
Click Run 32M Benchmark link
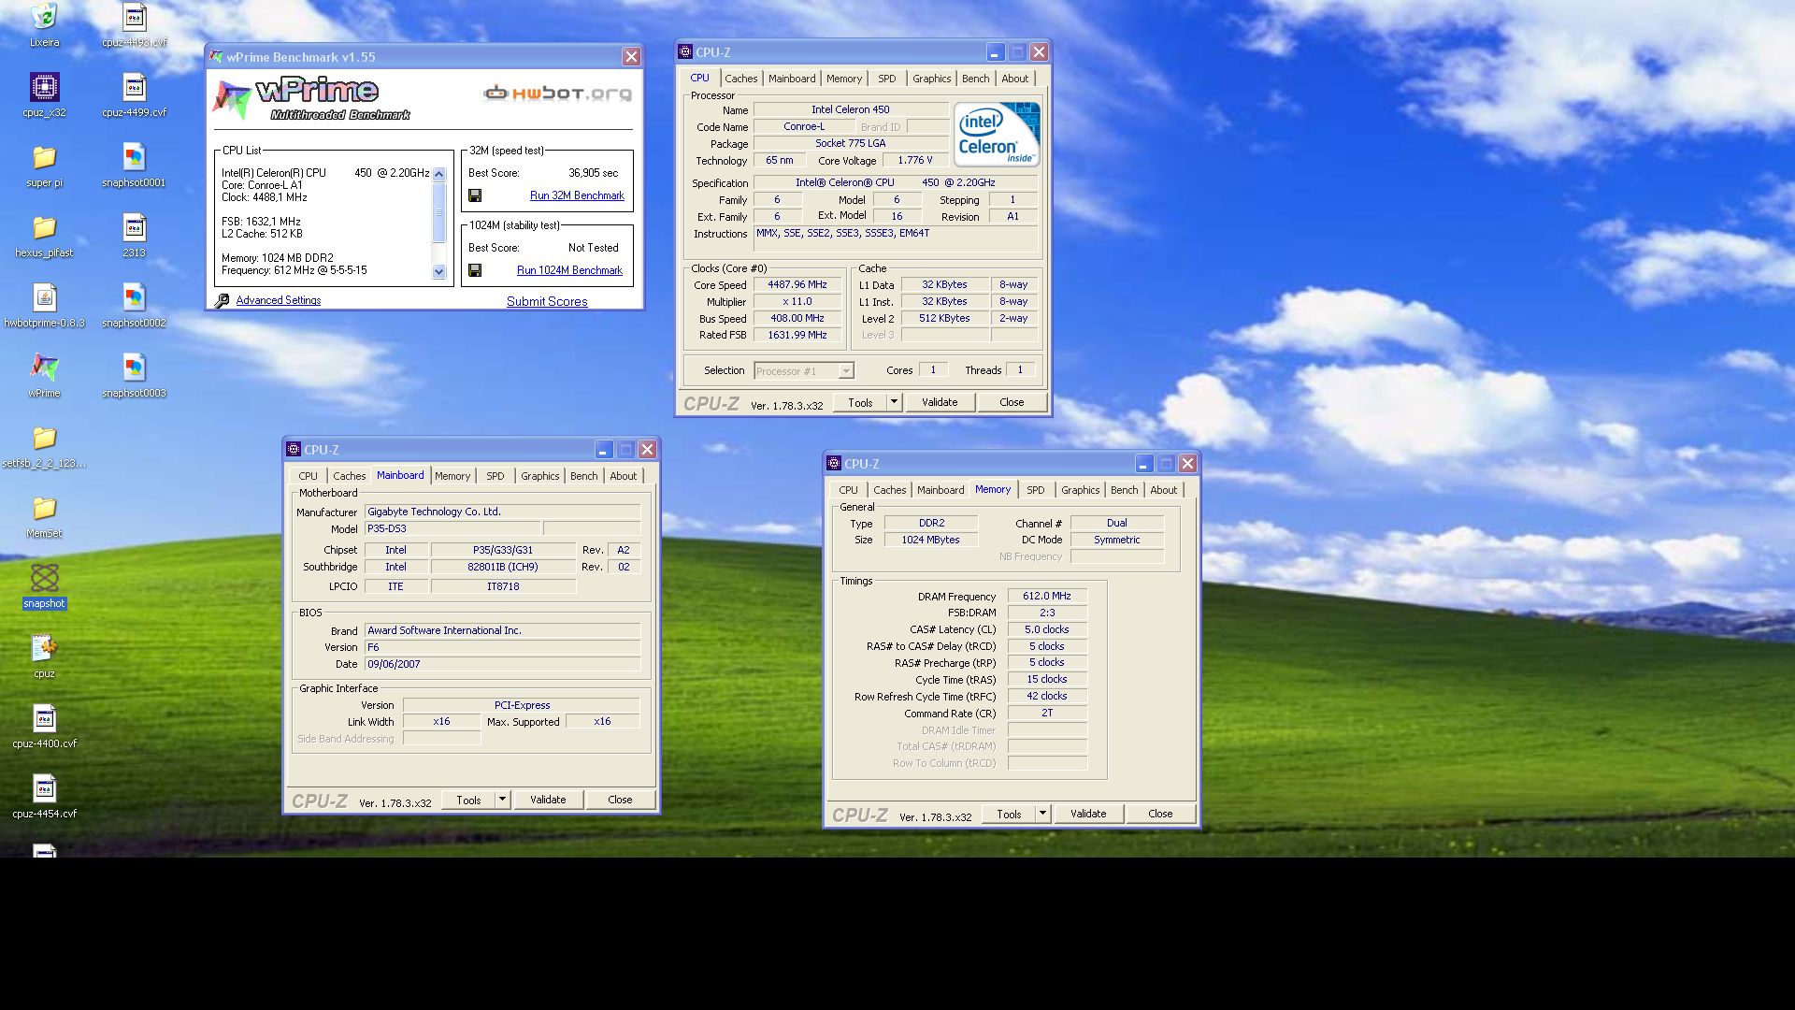pyautogui.click(x=577, y=195)
